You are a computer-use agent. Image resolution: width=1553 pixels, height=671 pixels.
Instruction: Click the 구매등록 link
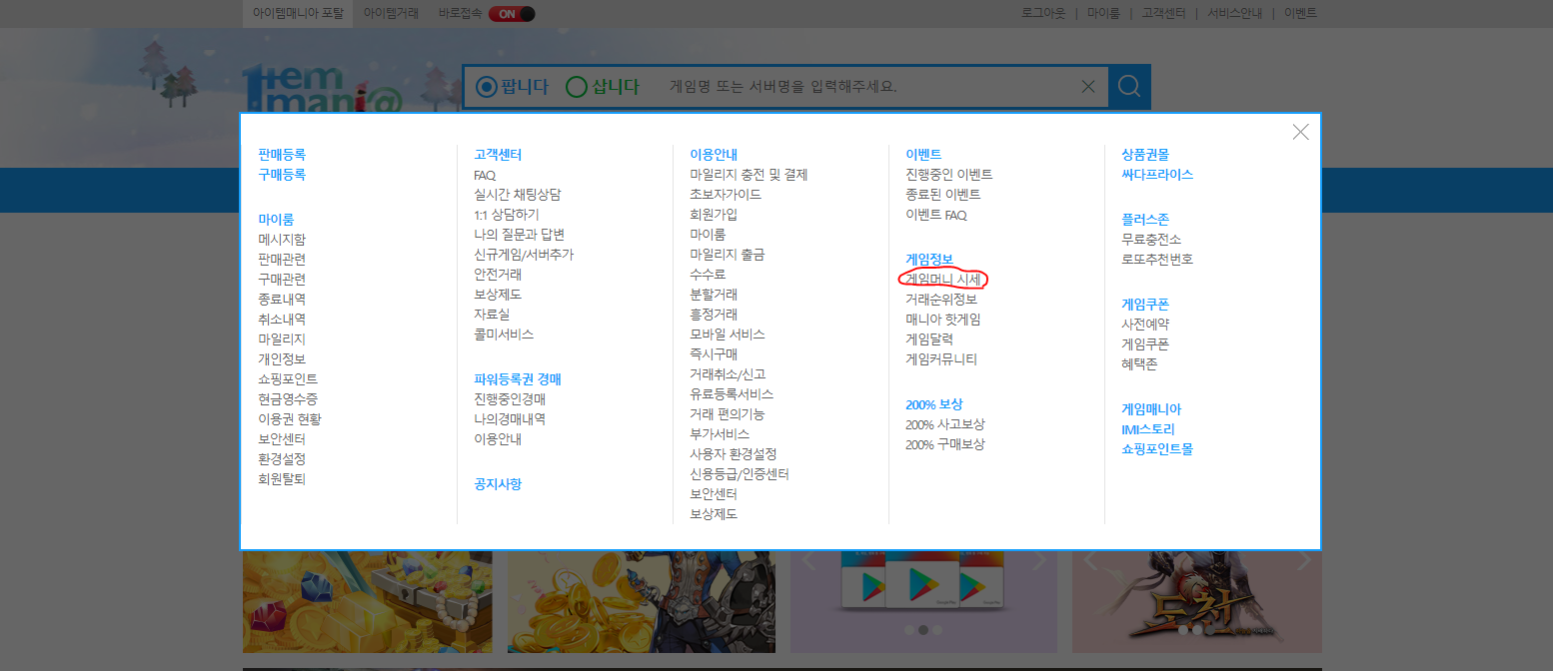coord(282,175)
